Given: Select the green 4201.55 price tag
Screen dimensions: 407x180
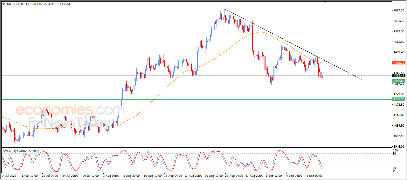Looking at the screenshot, I should coord(399,99).
